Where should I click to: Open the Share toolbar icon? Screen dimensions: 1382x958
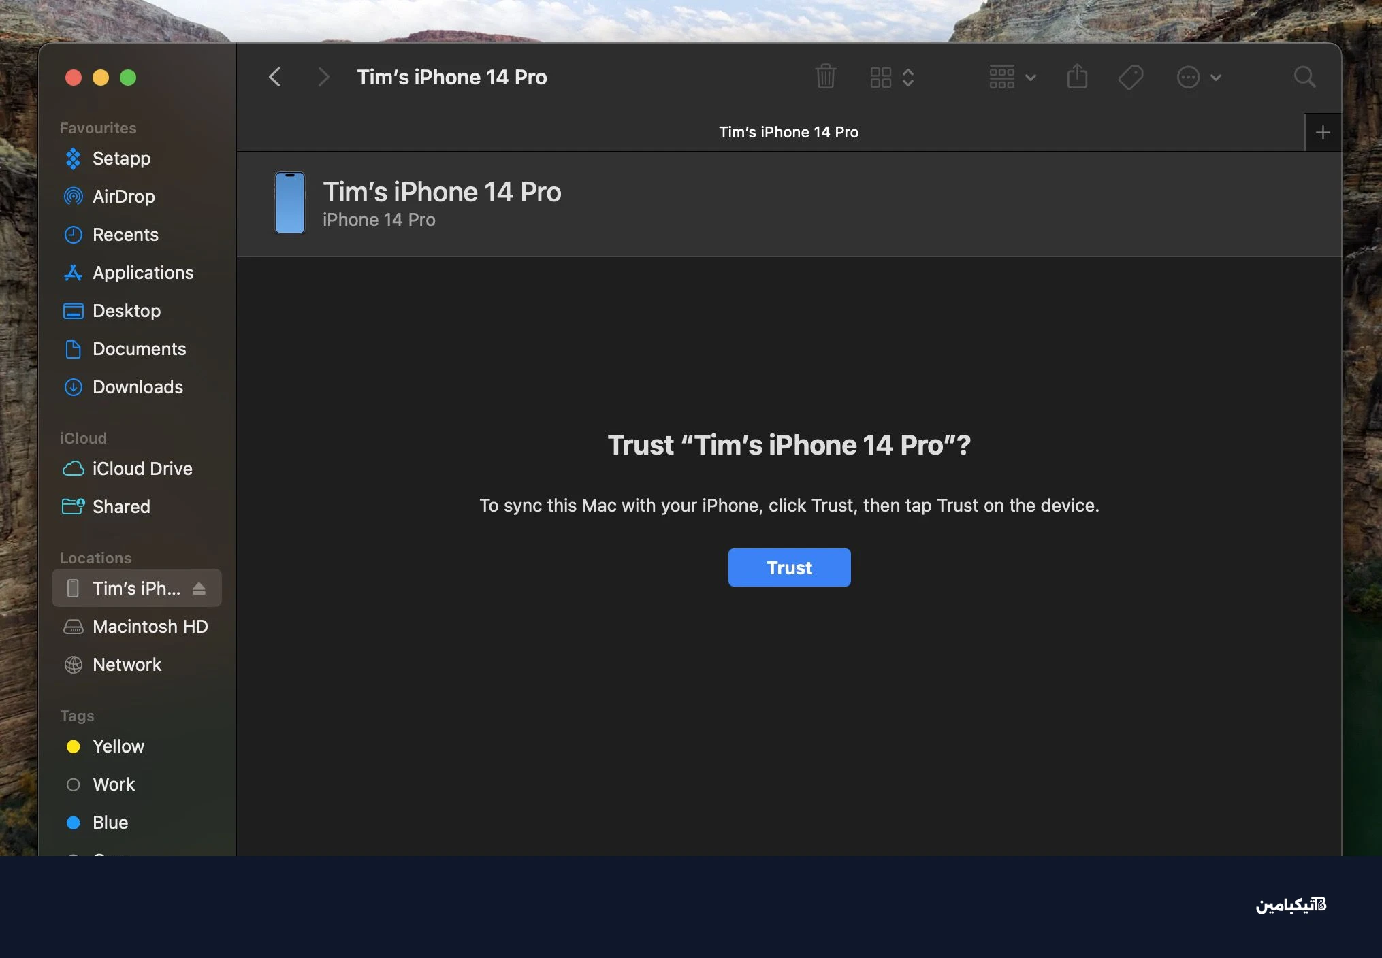1077,76
